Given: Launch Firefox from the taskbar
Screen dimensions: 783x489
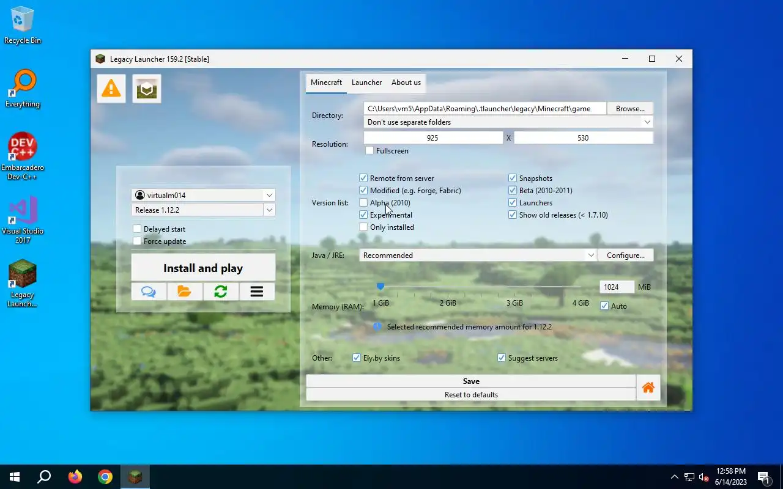Looking at the screenshot, I should (75, 477).
